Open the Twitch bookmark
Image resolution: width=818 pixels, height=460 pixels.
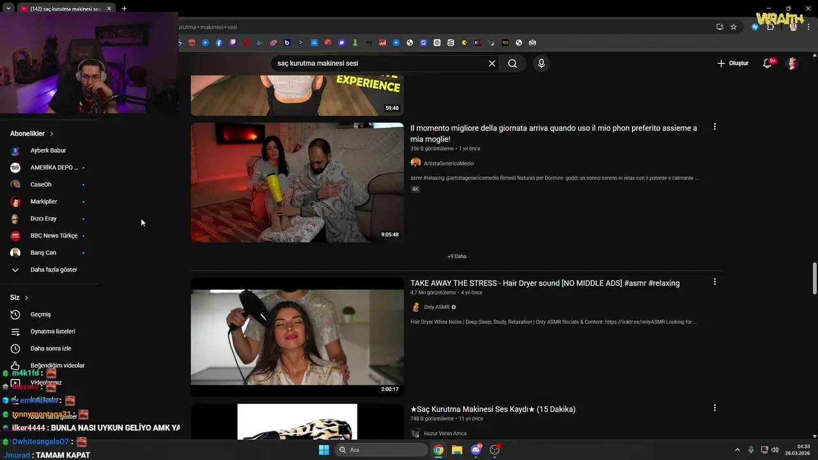coord(233,43)
